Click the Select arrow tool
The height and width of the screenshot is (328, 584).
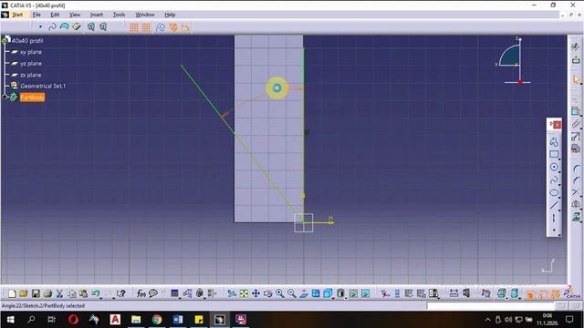576,80
